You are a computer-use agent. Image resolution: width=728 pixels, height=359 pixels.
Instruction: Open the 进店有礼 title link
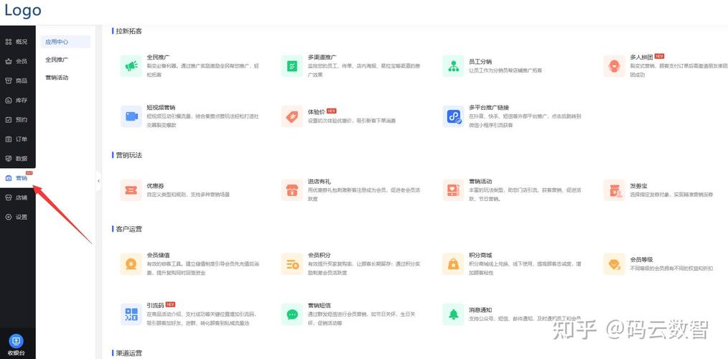319,182
